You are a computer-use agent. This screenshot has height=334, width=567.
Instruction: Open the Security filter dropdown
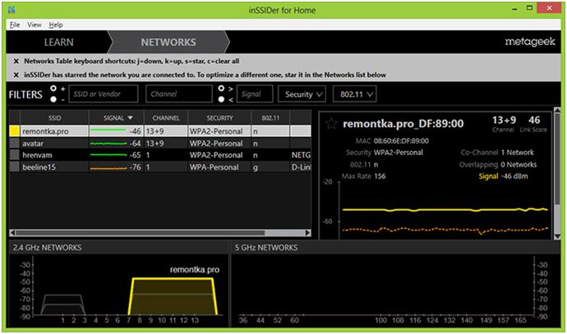coord(302,94)
